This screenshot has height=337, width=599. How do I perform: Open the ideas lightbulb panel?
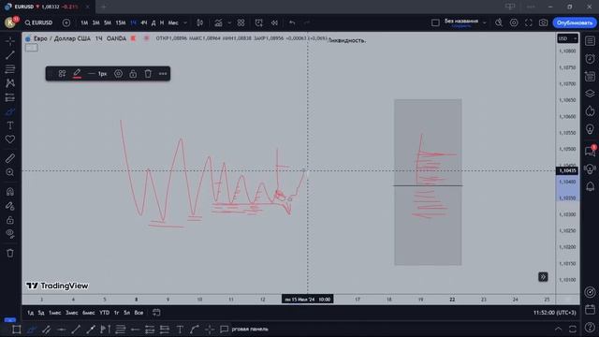[590, 129]
